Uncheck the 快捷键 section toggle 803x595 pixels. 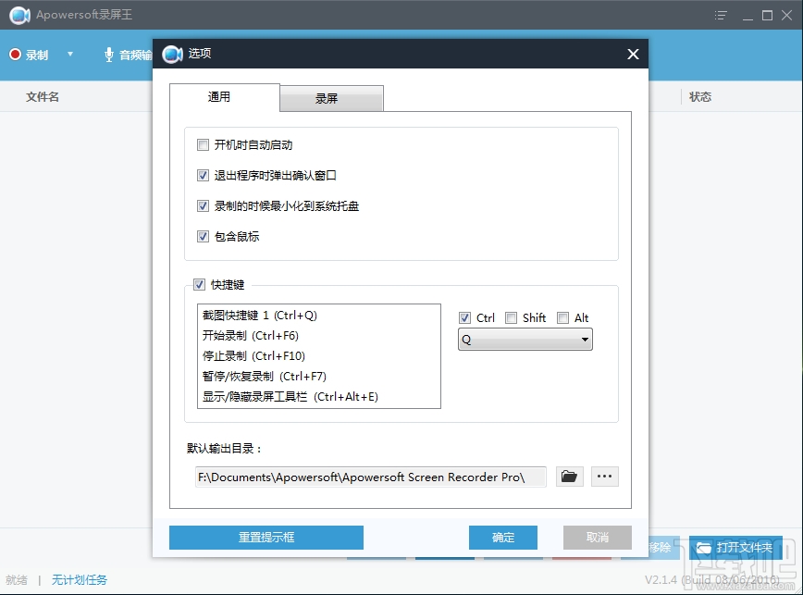200,284
